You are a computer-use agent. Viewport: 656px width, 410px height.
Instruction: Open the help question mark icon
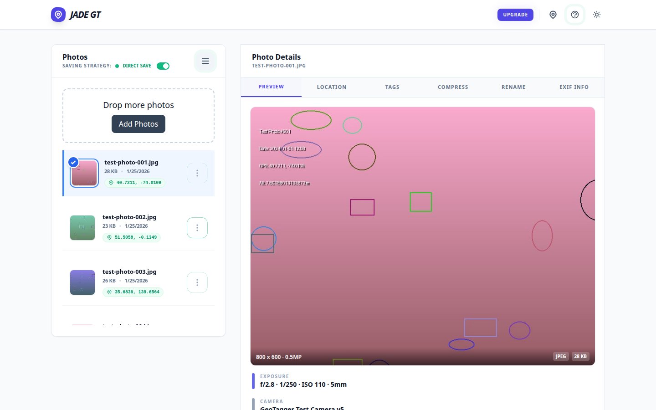575,15
